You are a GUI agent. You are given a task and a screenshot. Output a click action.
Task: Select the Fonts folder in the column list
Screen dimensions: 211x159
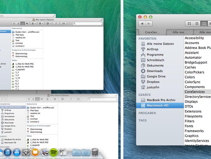tap(198, 126)
